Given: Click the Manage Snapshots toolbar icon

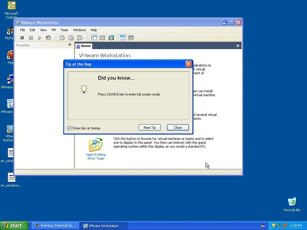Looking at the screenshot, I should click(x=80, y=37).
